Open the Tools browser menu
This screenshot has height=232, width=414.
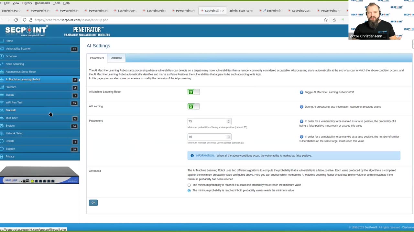click(x=57, y=3)
